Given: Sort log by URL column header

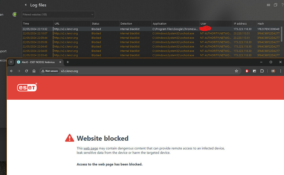Looking at the screenshot, I should [72, 24].
